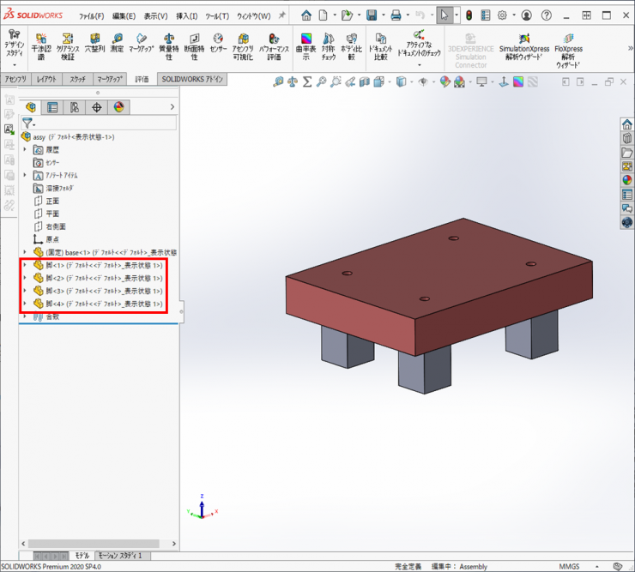635x572 pixels.
Task: Switch to アセンブリ tab
Action: tap(15, 79)
